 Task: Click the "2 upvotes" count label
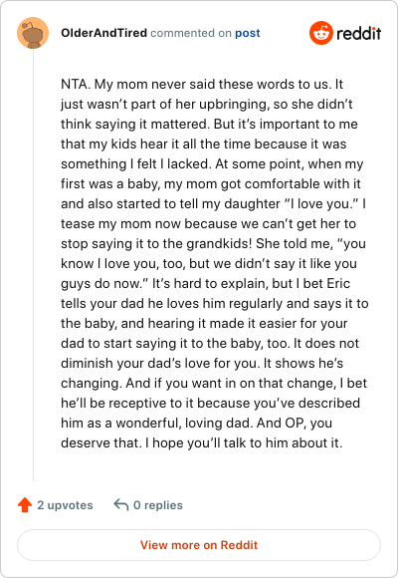tap(65, 505)
